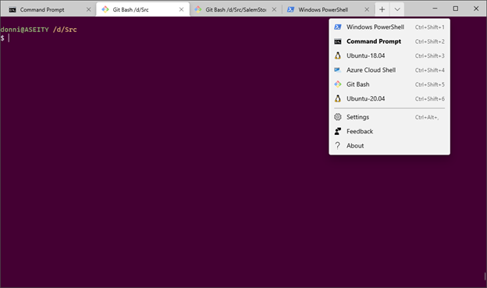Open Ubuntu-20.04 profile from the menu
Viewport: 487px width, 288px height.
[x=389, y=98]
